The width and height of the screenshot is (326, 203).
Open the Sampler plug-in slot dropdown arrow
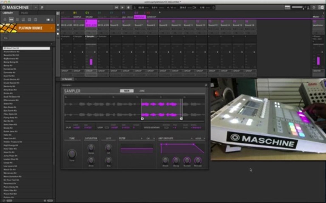(x=76, y=79)
